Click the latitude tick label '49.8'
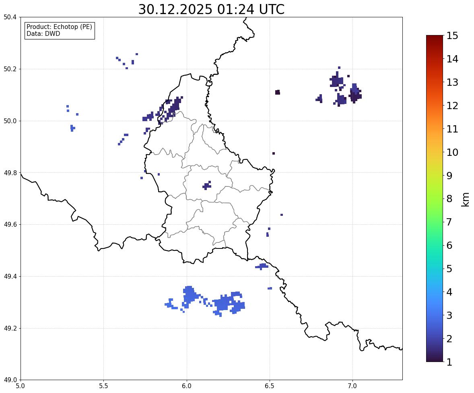The width and height of the screenshot is (474, 393). coord(10,173)
